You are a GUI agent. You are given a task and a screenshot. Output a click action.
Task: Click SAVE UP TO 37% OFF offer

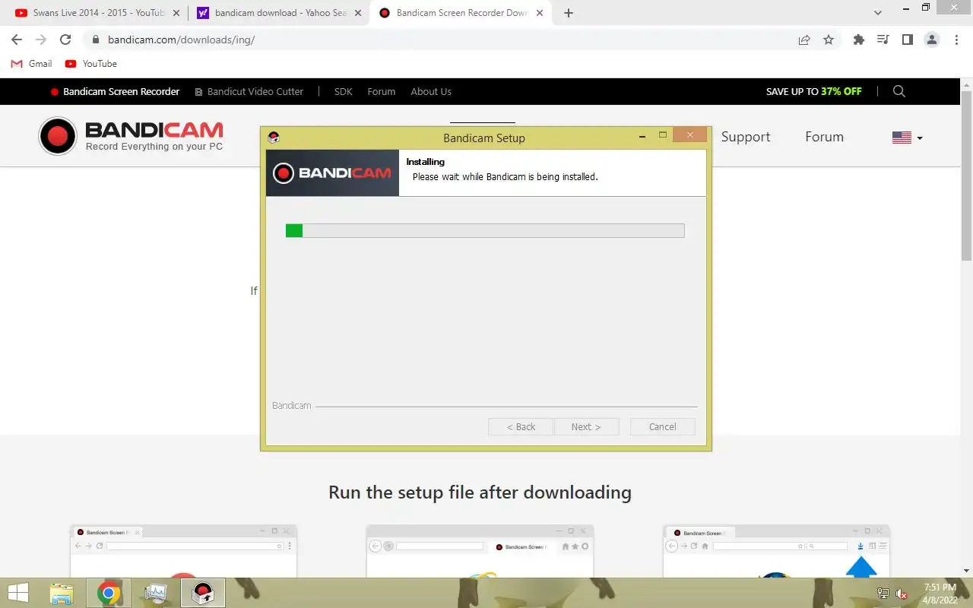pyautogui.click(x=813, y=91)
